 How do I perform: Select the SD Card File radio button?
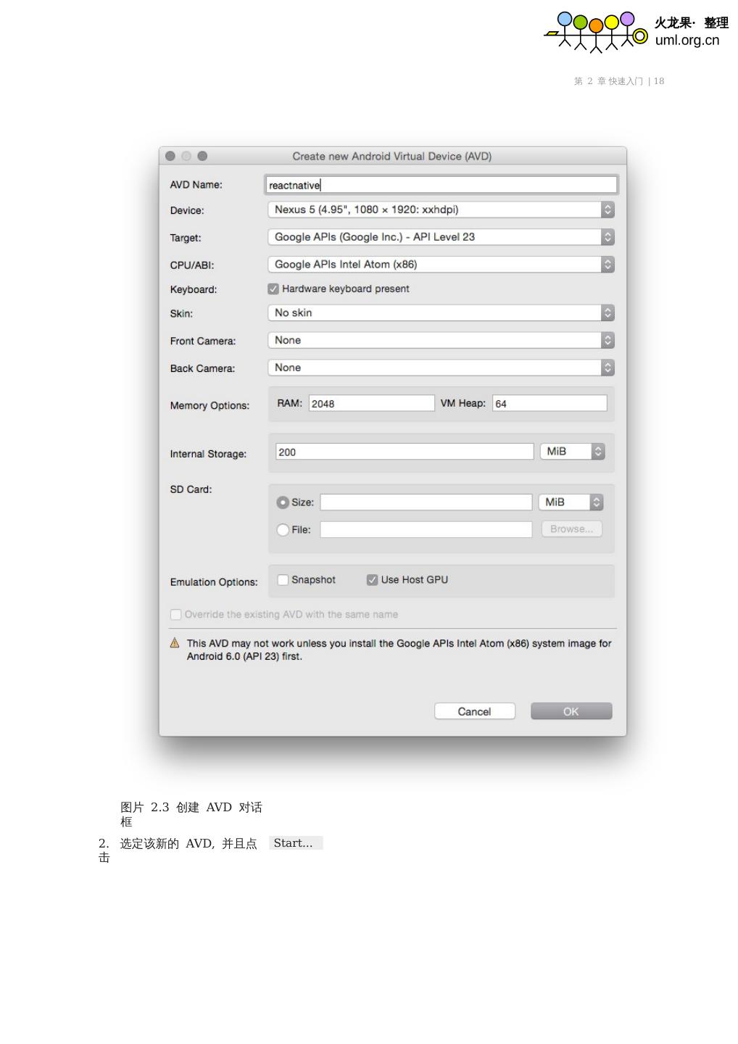[283, 530]
